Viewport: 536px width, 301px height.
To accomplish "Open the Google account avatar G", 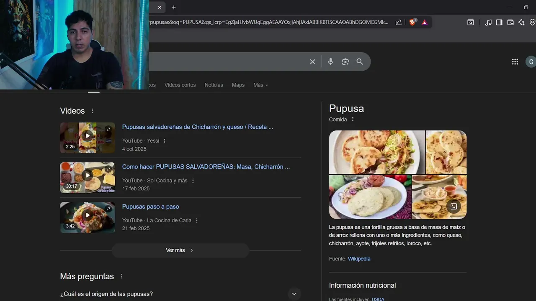I will pyautogui.click(x=531, y=61).
